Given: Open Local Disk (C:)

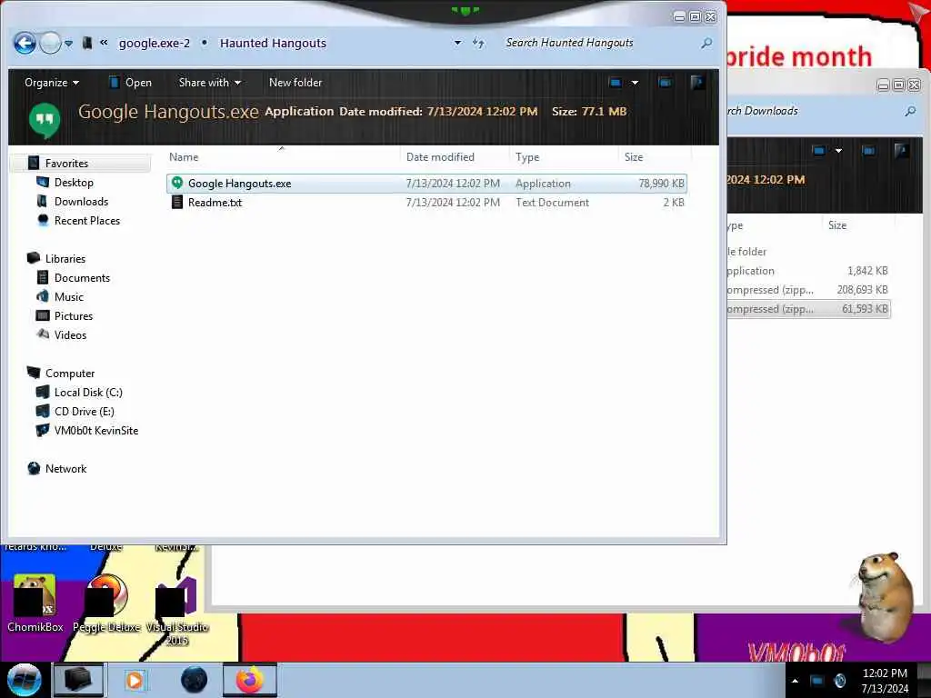Looking at the screenshot, I should 88,393.
